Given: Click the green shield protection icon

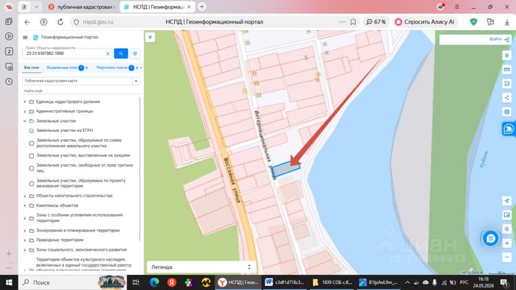Looking at the screenshot, I should (x=473, y=22).
